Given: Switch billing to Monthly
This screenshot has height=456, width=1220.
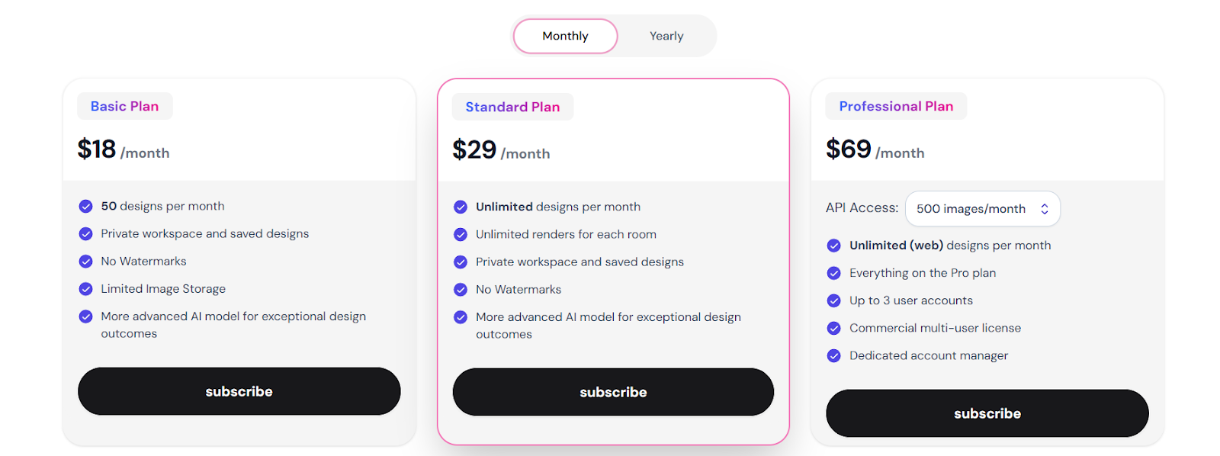Looking at the screenshot, I should 565,36.
